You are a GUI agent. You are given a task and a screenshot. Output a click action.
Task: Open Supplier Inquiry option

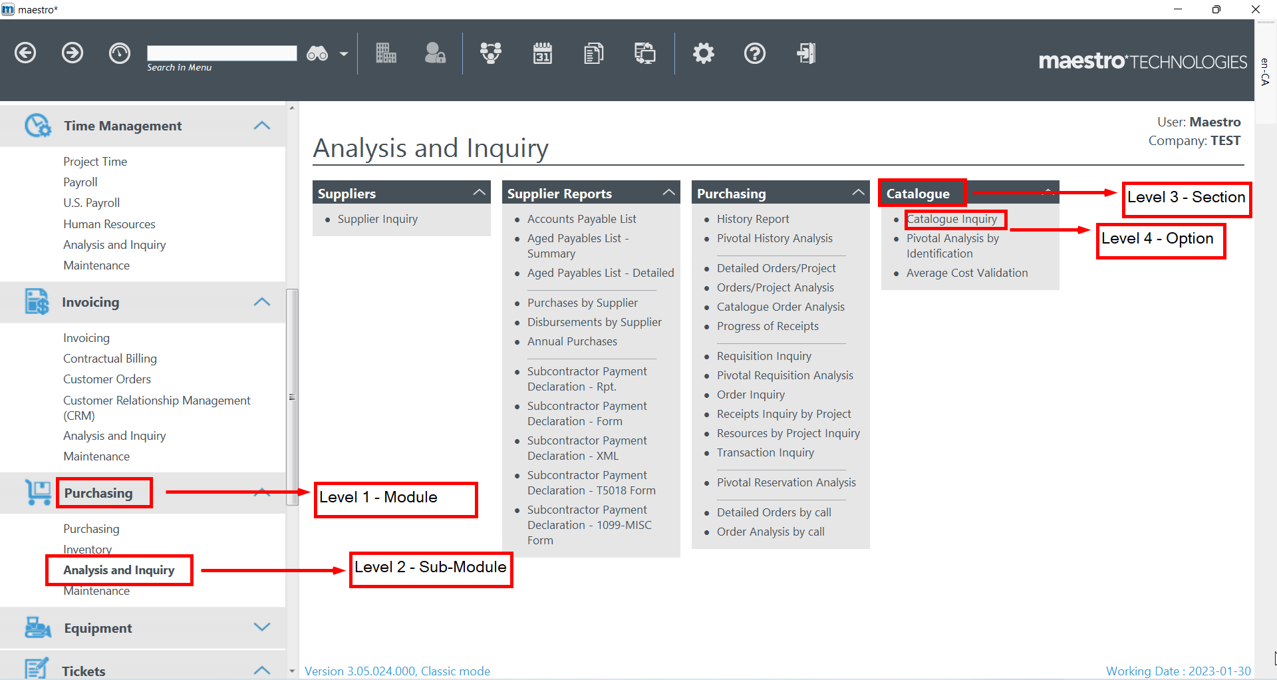point(378,219)
